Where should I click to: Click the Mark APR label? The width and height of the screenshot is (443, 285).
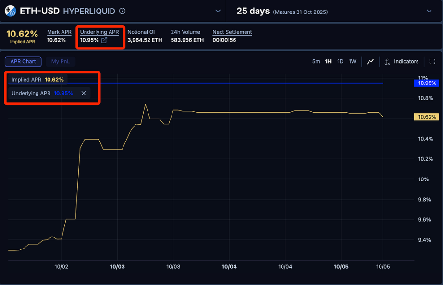[x=59, y=32]
